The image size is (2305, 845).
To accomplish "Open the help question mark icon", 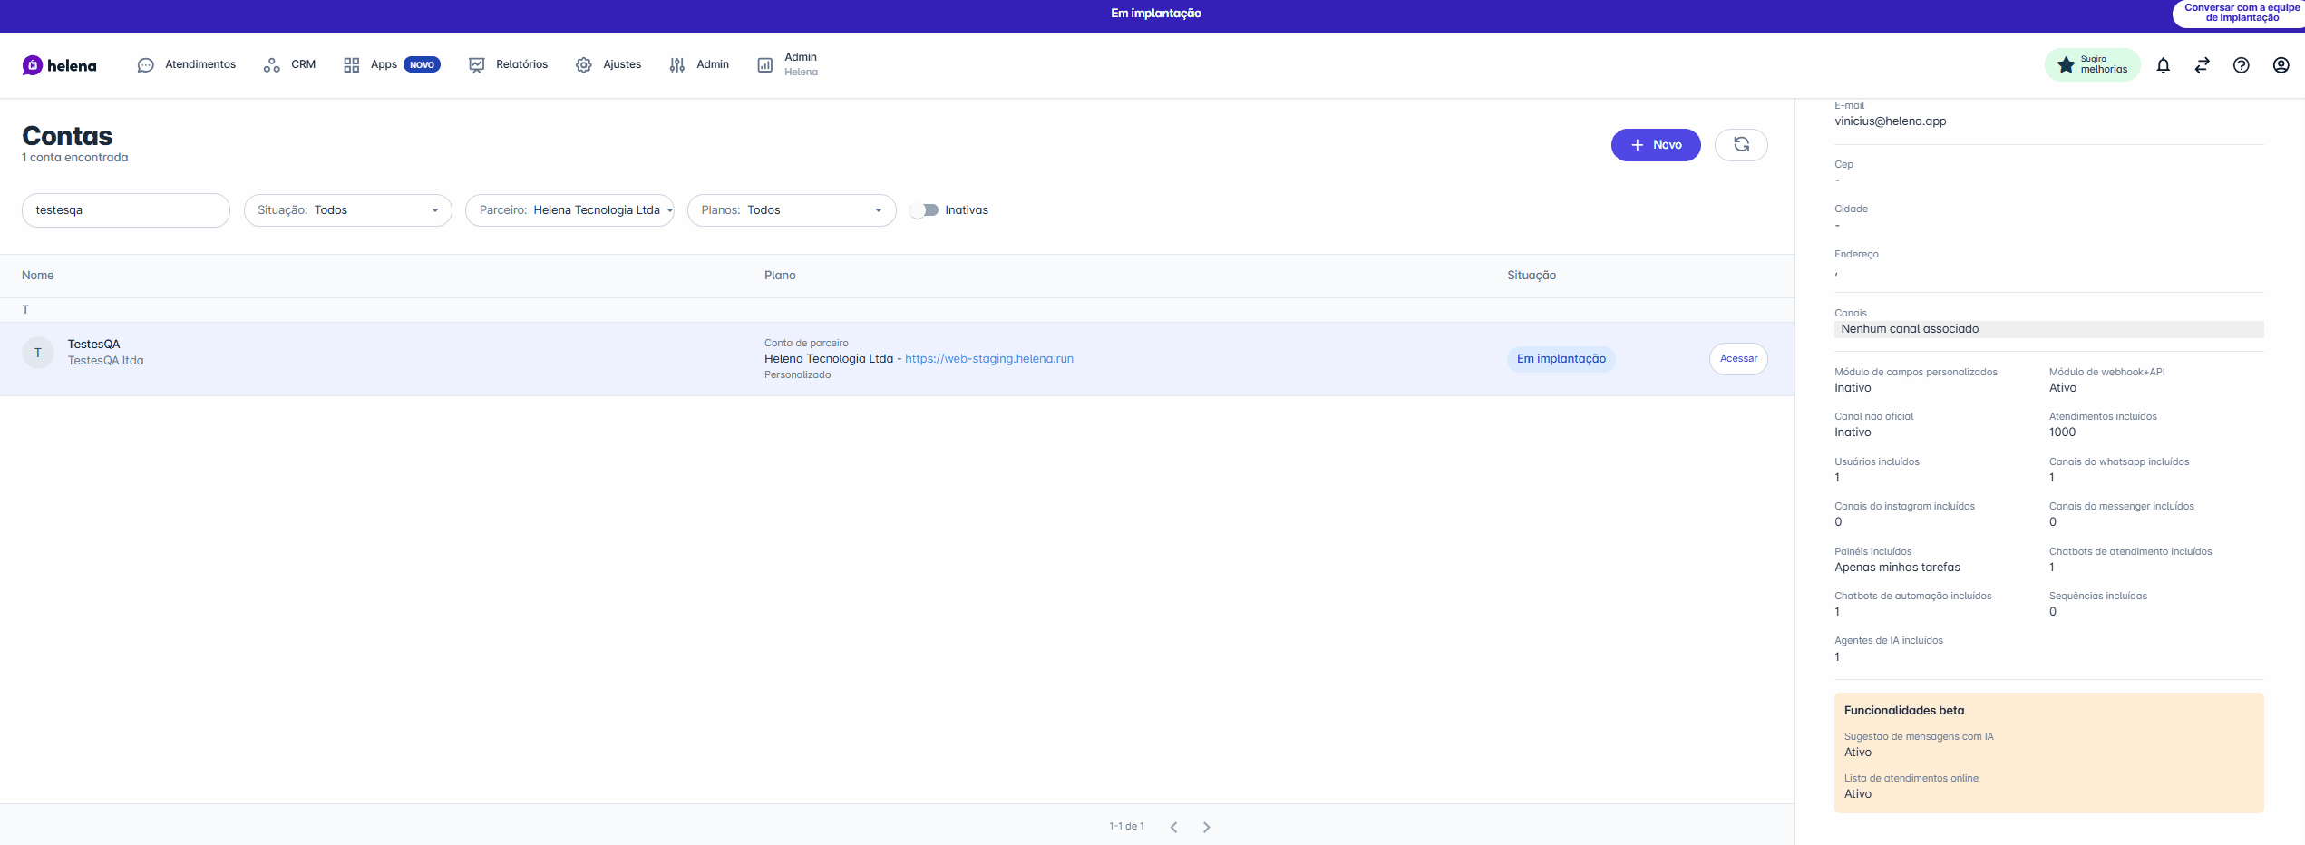I will point(2241,65).
